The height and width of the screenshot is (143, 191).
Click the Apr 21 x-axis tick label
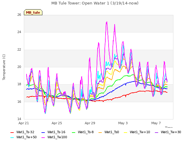24,123
